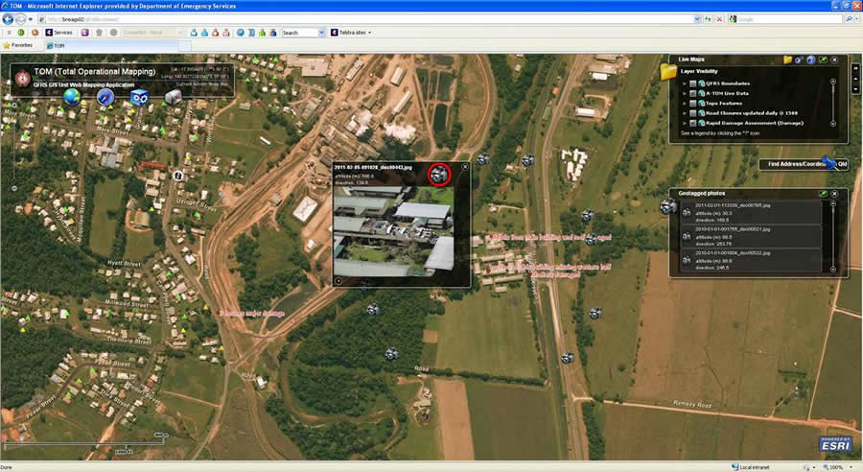Click Internet Explorer Back button
This screenshot has width=863, height=472.
click(x=8, y=19)
